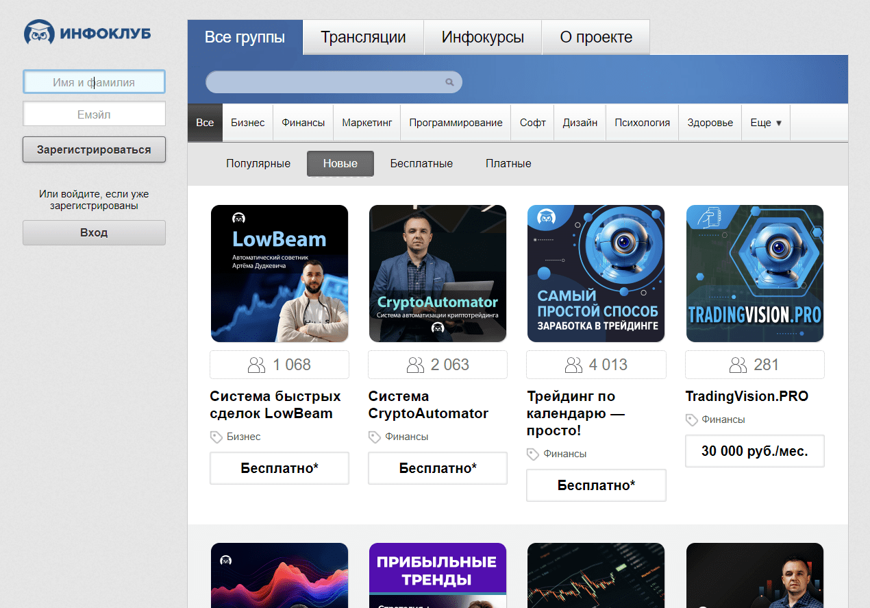This screenshot has height=608, width=870.
Task: Open Самый простой способ thumbnail
Action: tap(596, 273)
